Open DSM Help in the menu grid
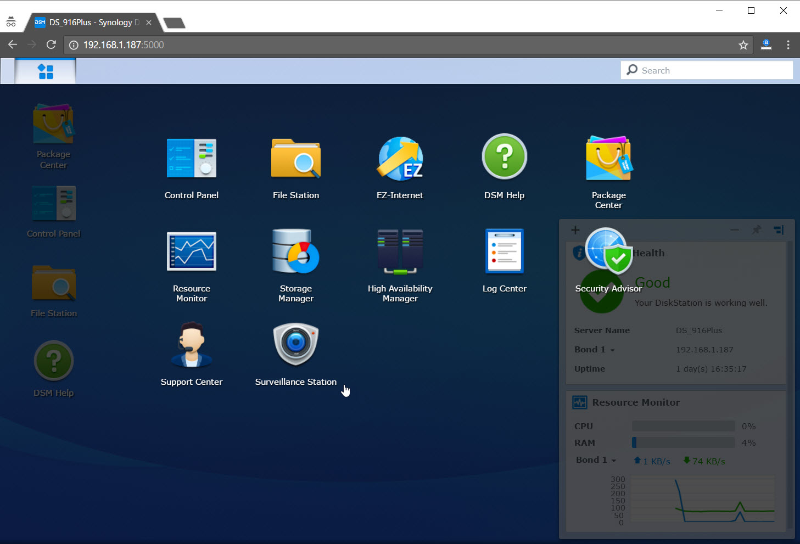Screen dimensions: 800x544 pos(505,168)
